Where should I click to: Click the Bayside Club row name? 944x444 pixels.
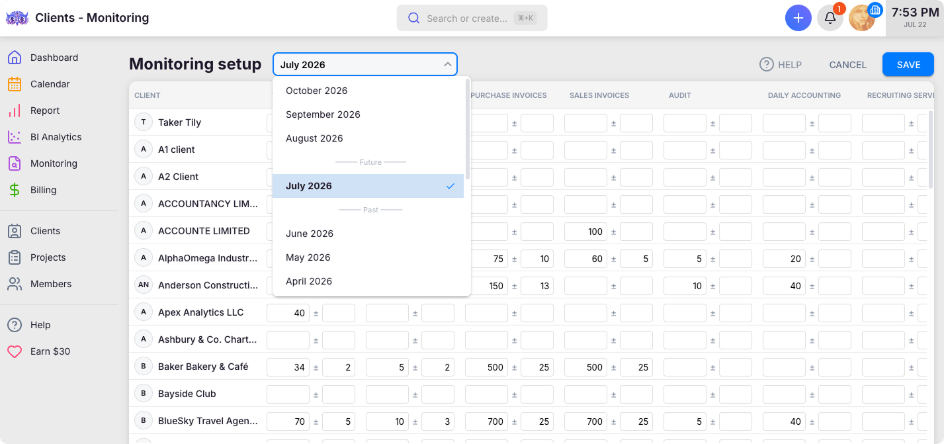187,394
